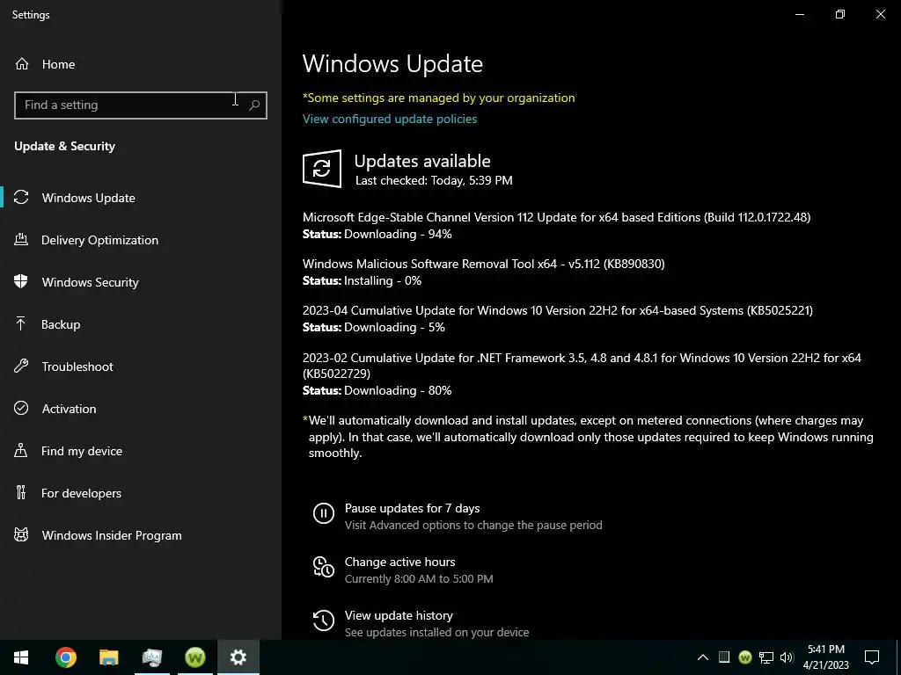Click the system tray square icon
901x675 pixels.
coord(724,657)
